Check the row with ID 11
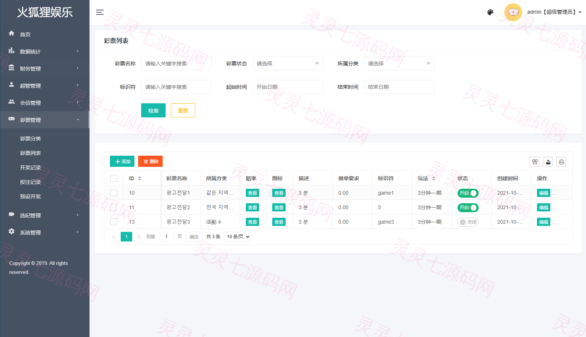The height and width of the screenshot is (337, 586). [114, 207]
